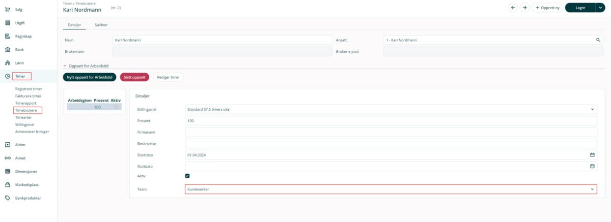The image size is (611, 222).
Task: Click into the Firmanavn input field
Action: pyautogui.click(x=391, y=132)
